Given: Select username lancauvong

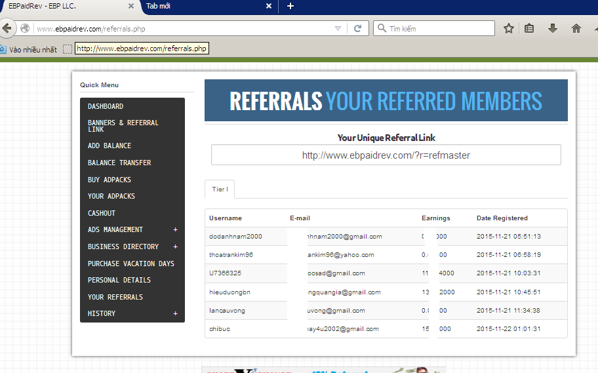Looking at the screenshot, I should pos(227,311).
